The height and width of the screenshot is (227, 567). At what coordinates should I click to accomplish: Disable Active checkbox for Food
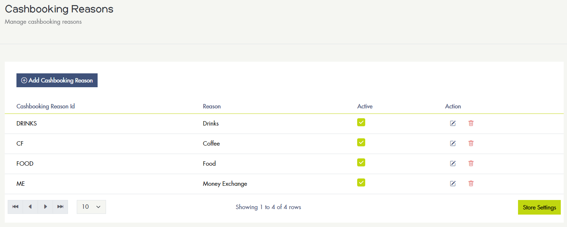(x=361, y=162)
